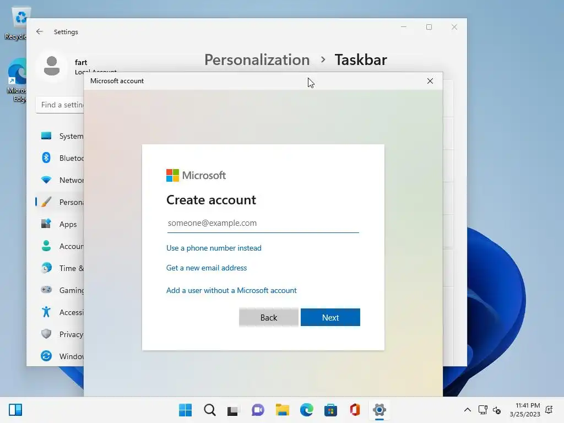The width and height of the screenshot is (564, 423).
Task: Select the Microsoft Edge desktop shortcut
Action: [x=17, y=80]
